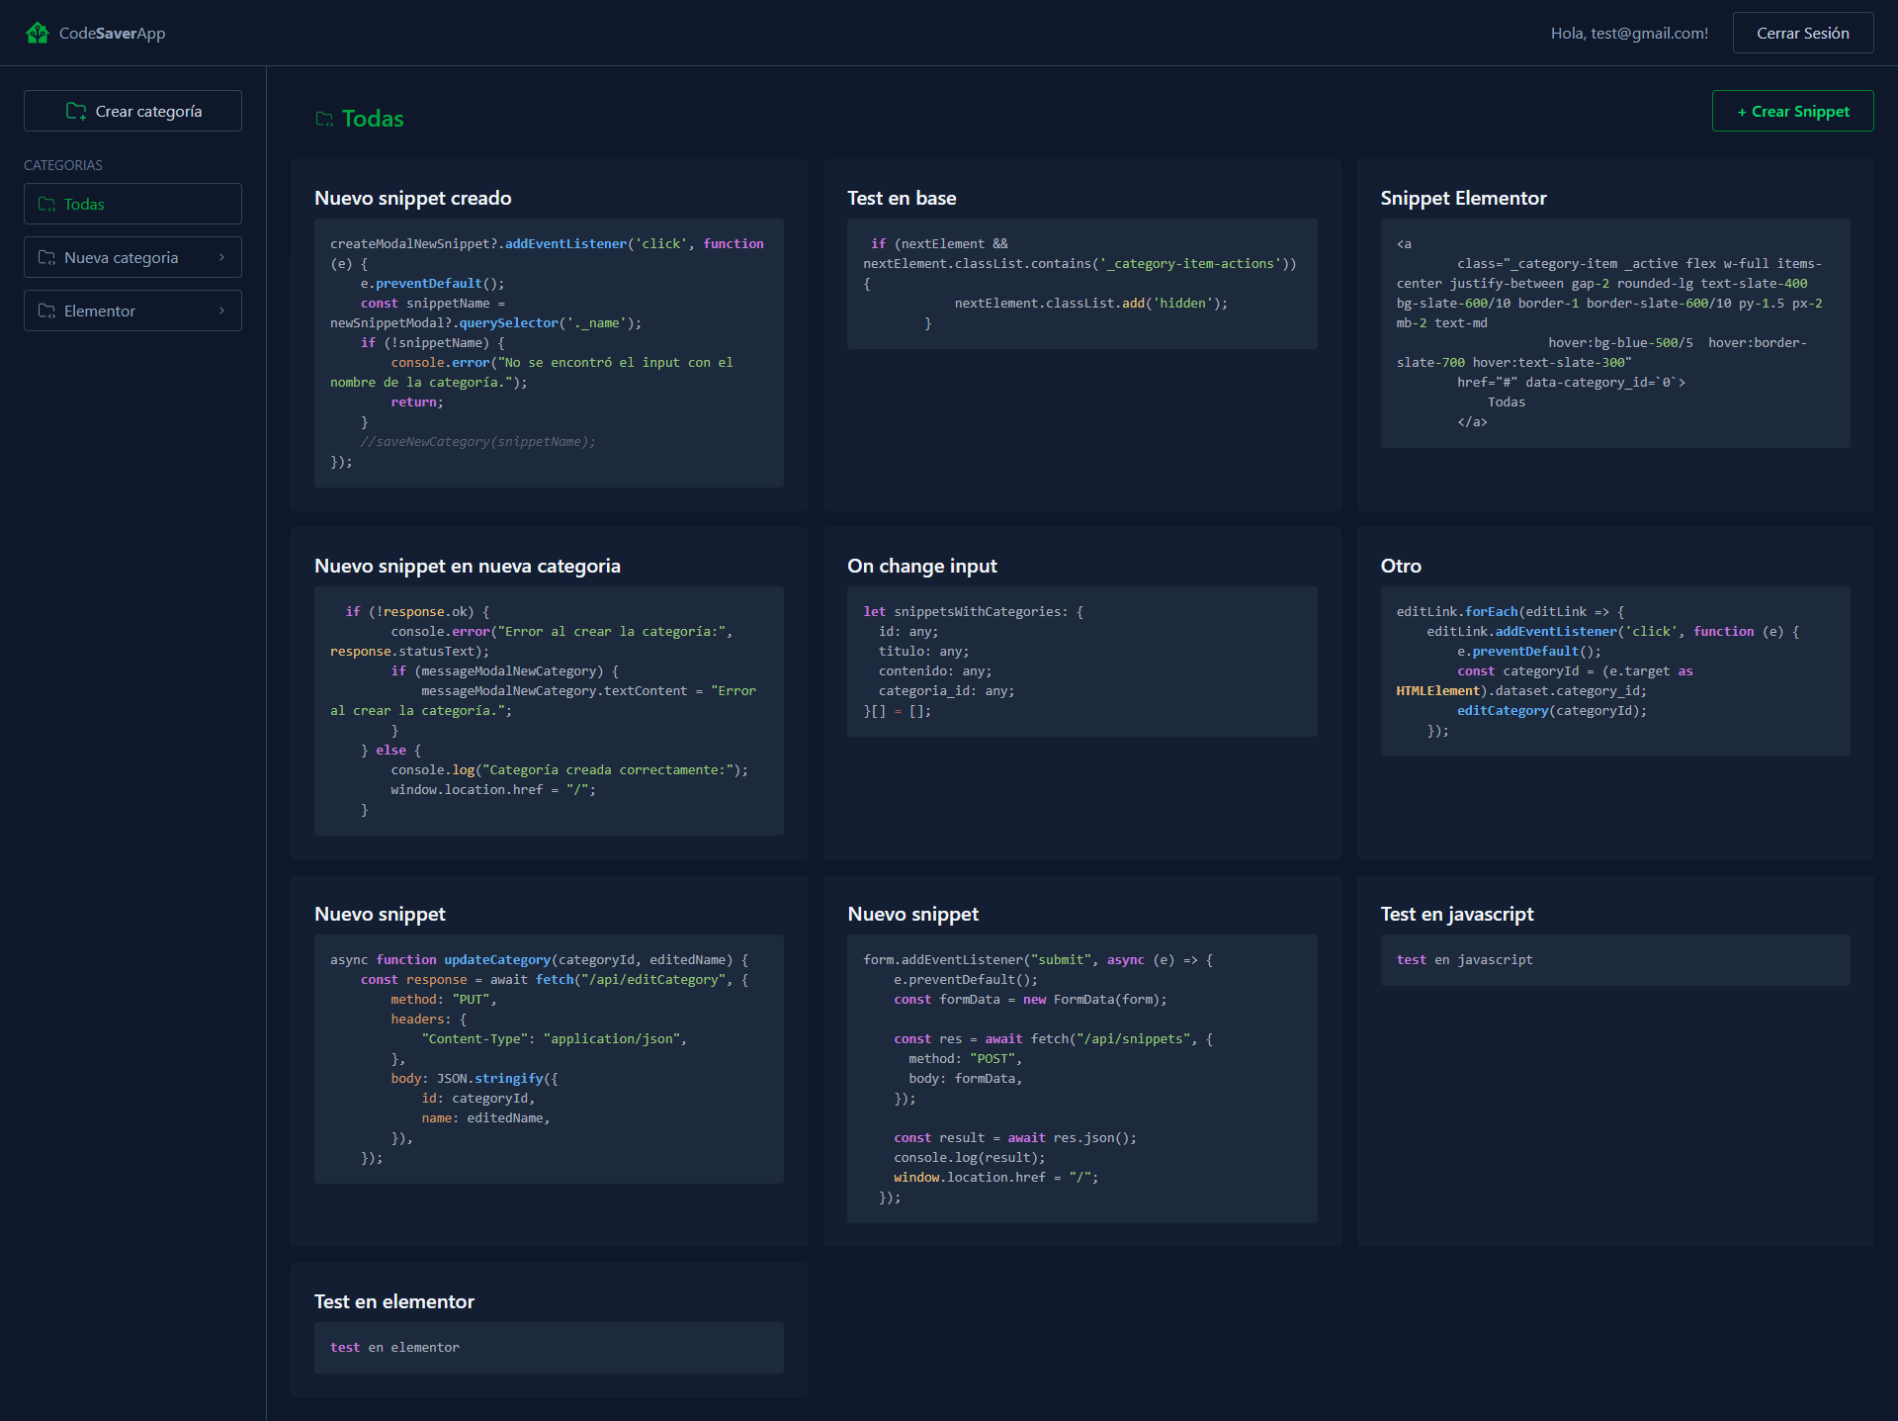Open the Elementor category
The width and height of the screenshot is (1898, 1421).
point(132,311)
